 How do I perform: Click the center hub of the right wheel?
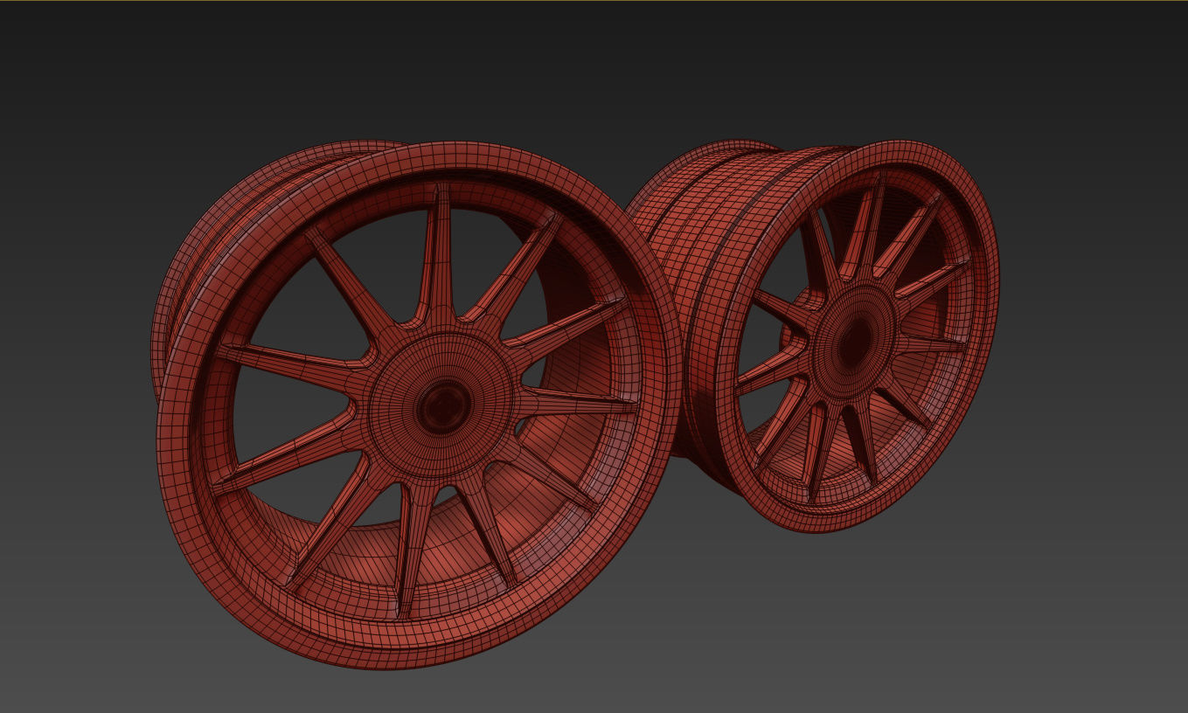[853, 343]
